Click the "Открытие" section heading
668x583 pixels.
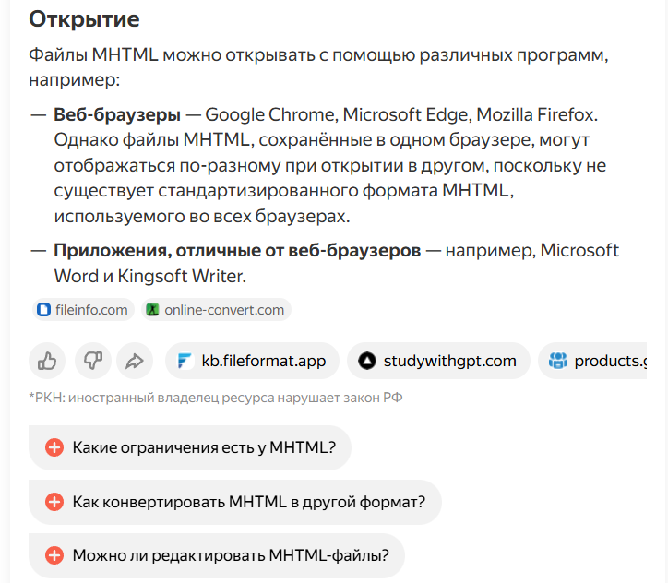(84, 18)
